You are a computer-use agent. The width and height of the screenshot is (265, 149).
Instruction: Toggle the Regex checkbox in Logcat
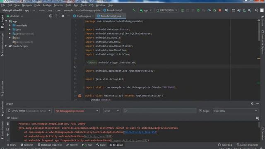pos(200,111)
